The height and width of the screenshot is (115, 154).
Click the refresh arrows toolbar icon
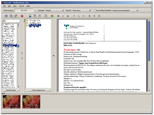point(6,16)
